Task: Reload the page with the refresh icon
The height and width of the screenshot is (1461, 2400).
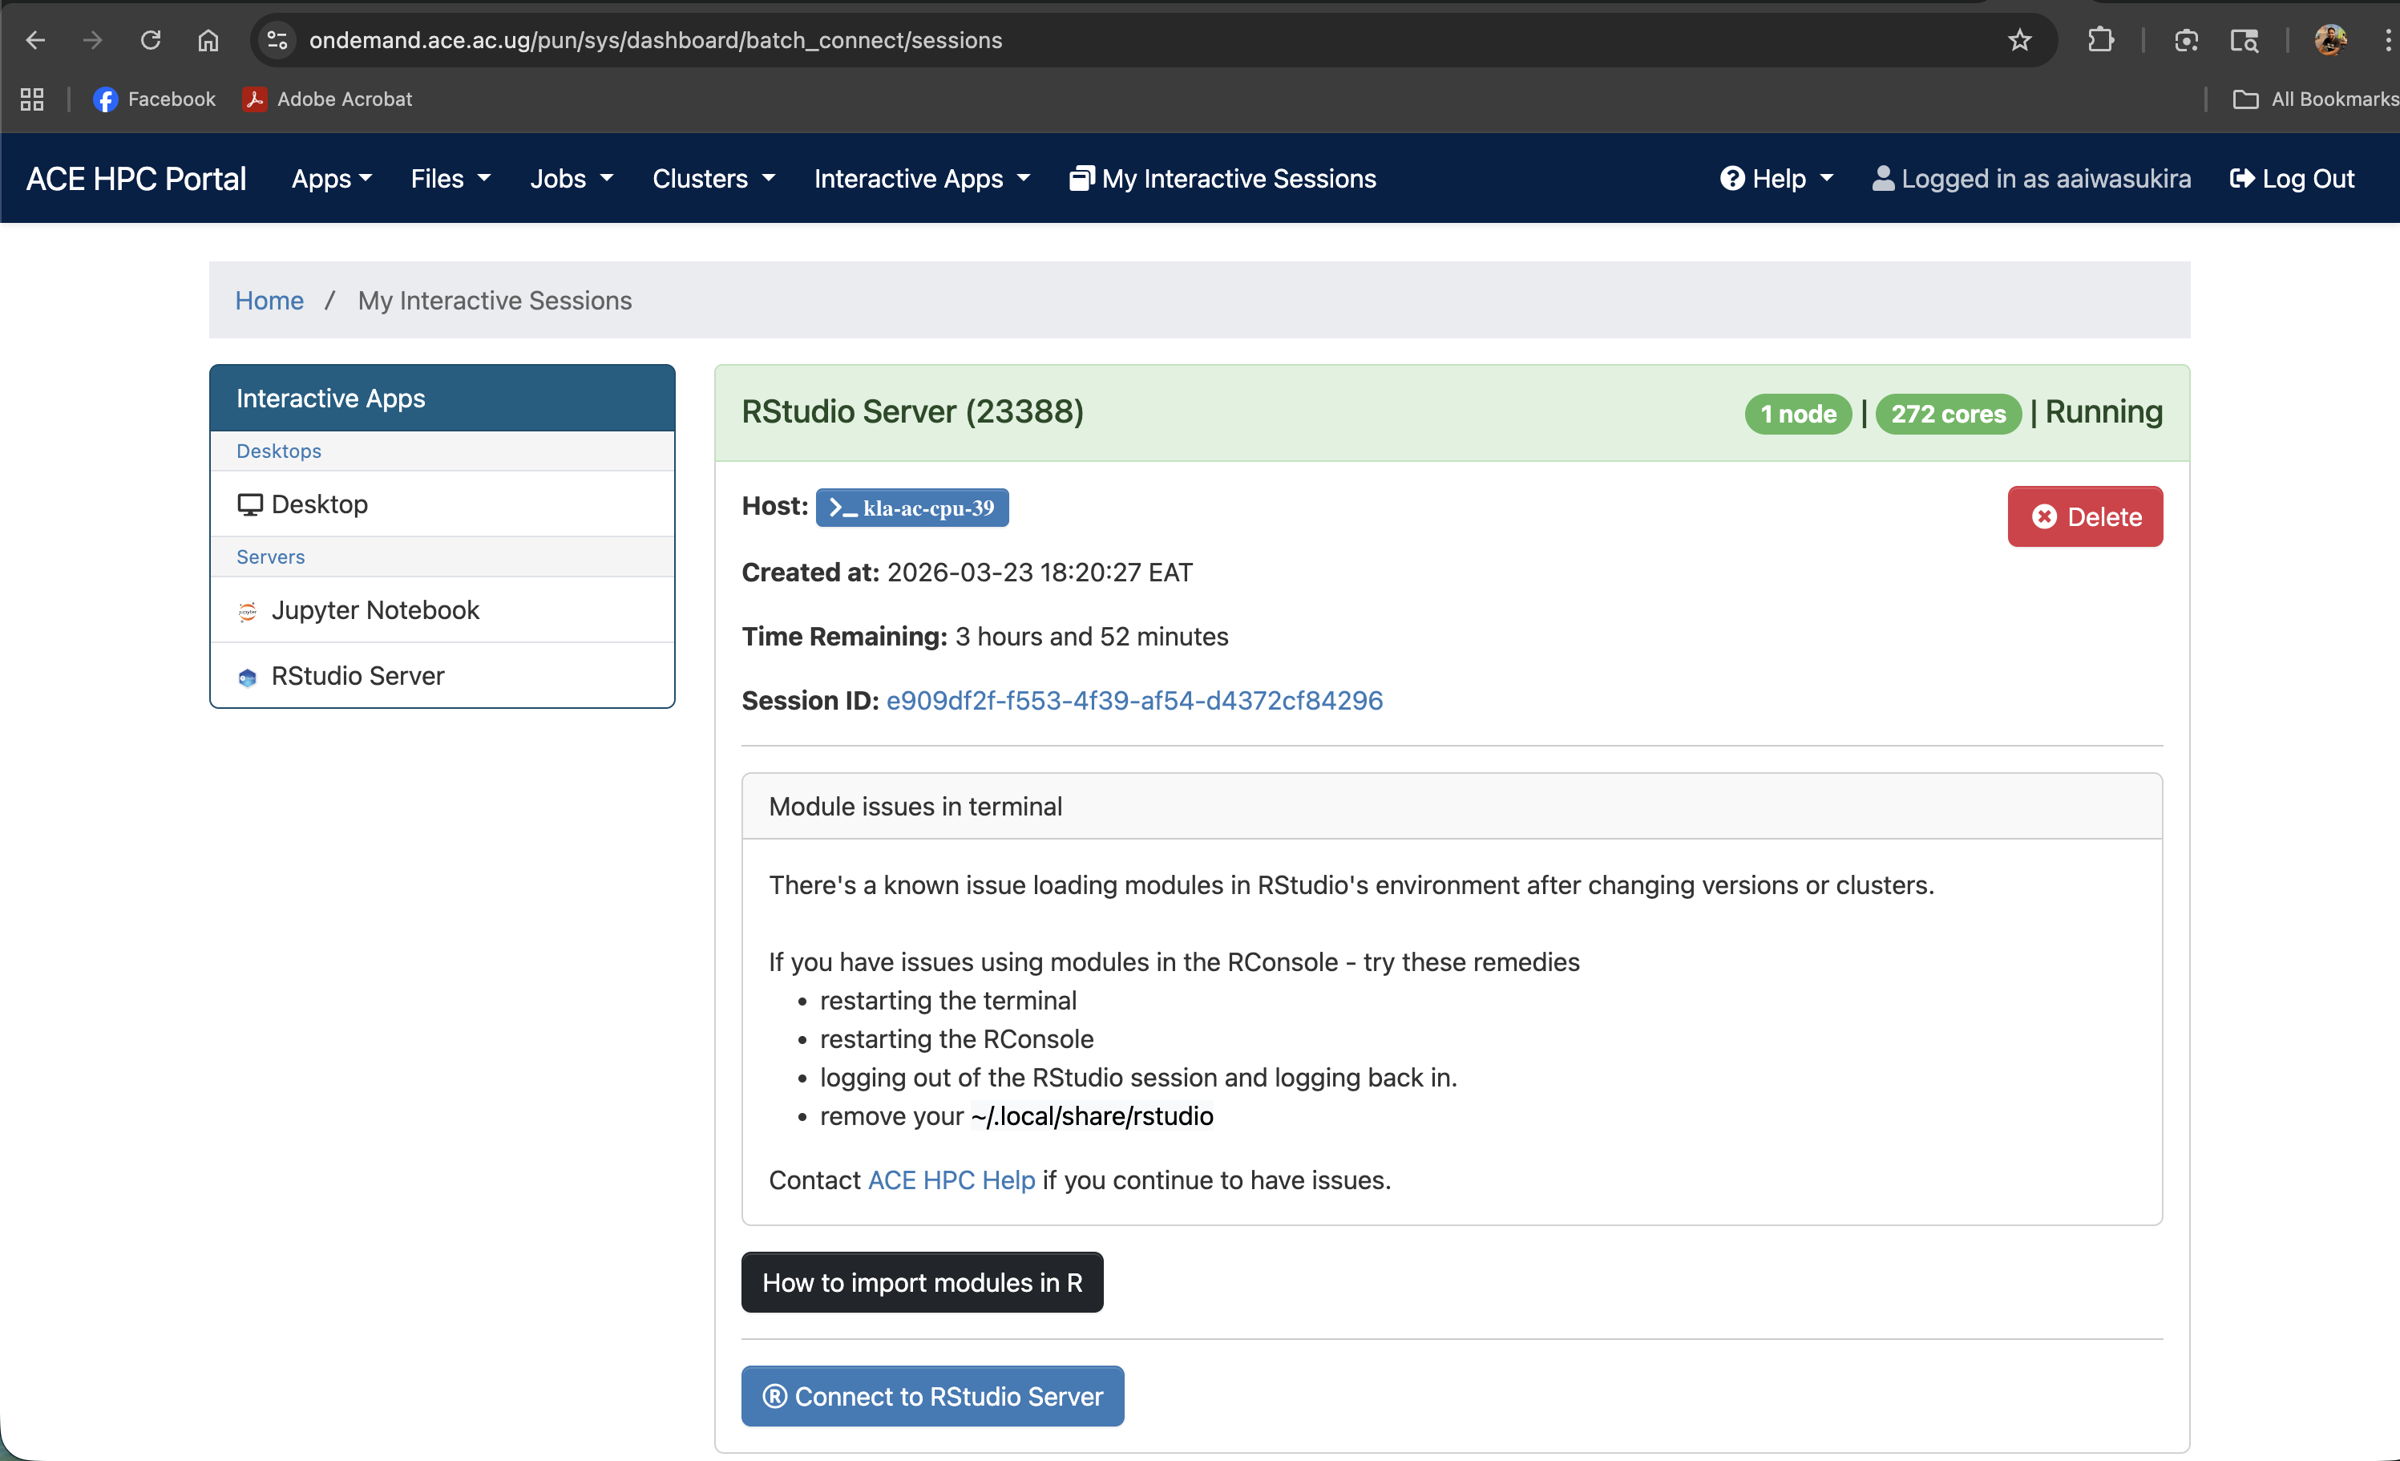Action: (x=151, y=40)
